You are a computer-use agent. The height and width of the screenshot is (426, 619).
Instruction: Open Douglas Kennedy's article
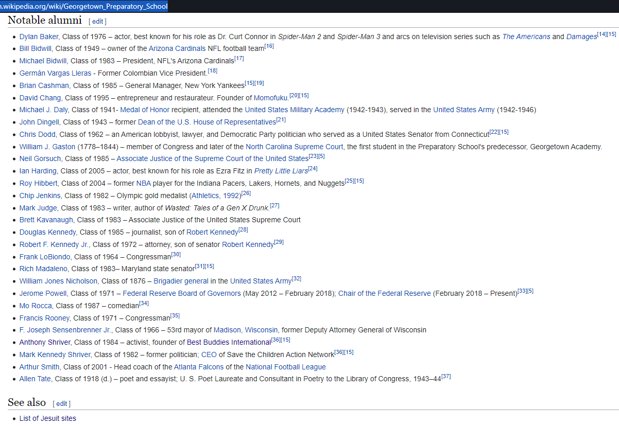tap(47, 232)
